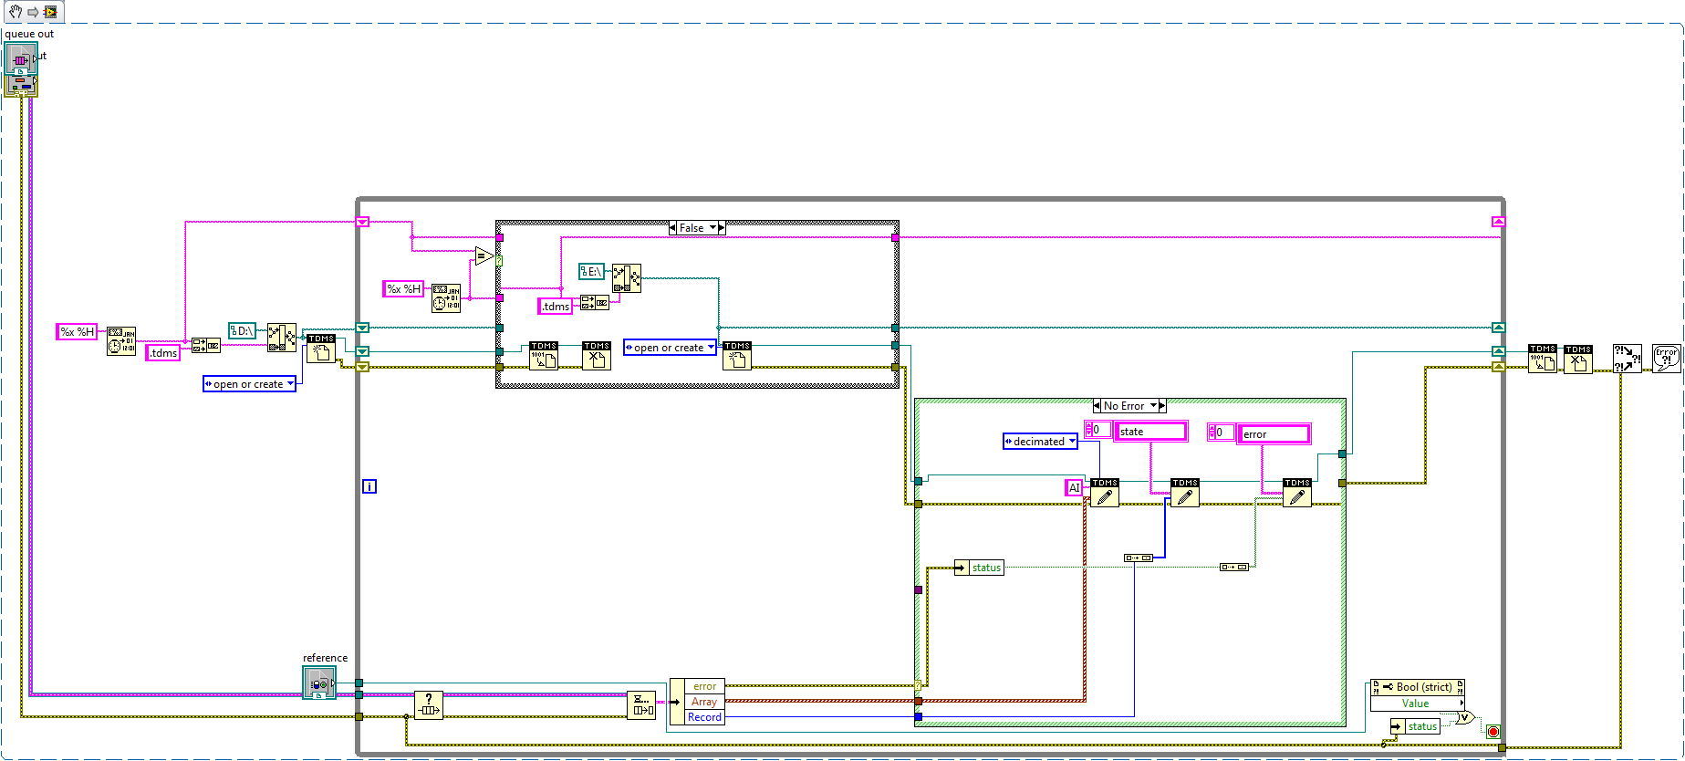Click the Concatenate Strings node outside the loop

coord(206,346)
